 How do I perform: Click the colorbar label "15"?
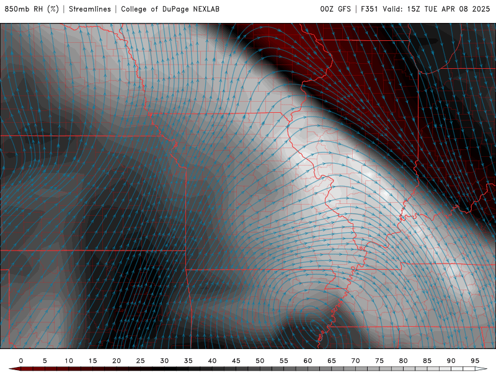[92, 361]
